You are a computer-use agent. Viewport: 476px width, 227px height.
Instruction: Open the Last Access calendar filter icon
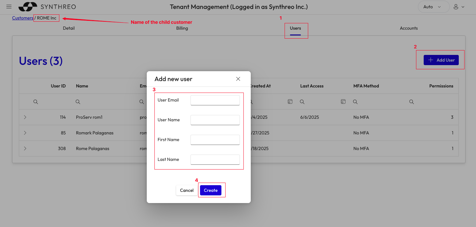click(x=343, y=101)
